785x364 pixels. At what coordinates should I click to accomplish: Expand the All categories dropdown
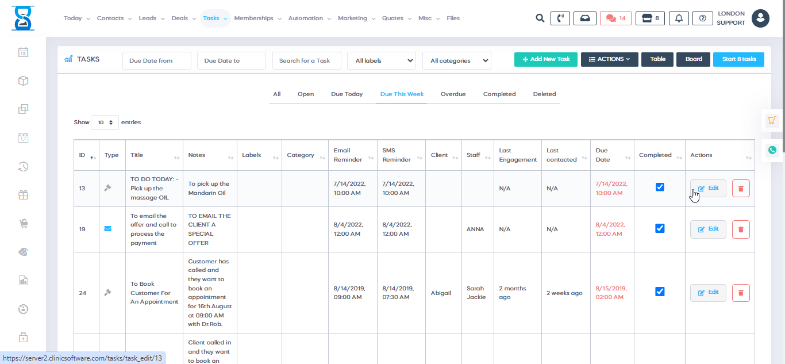coord(456,60)
